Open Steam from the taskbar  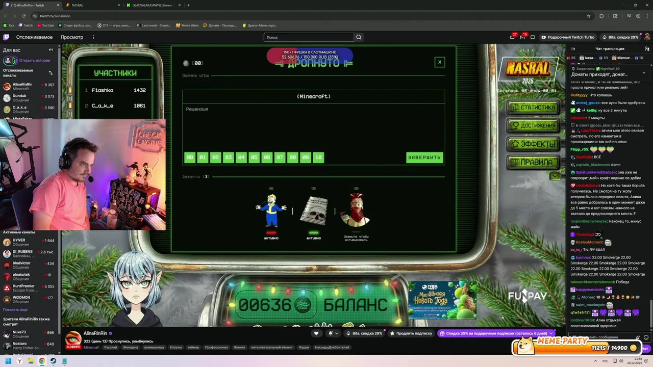click(x=53, y=361)
